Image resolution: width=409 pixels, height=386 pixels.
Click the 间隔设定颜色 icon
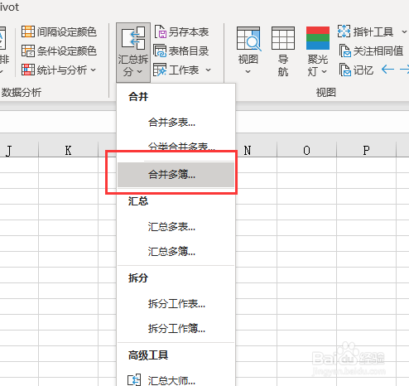[x=28, y=31]
